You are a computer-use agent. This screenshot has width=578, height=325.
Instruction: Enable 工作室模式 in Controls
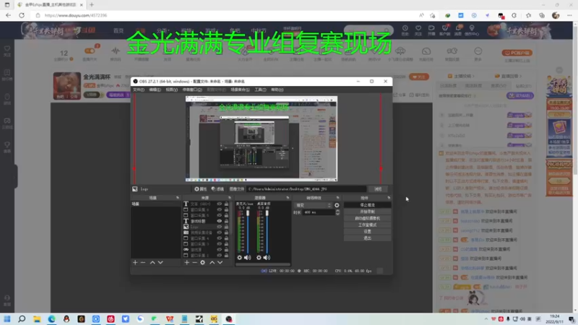(367, 225)
